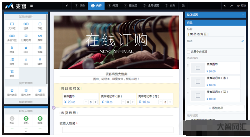The image size is (250, 137).
Task: Add the 评分 star rating component
Action: (x=26, y=50)
